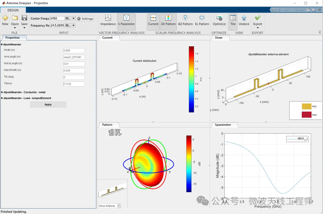Screen dimensions: 323x214
Task: Plot the AZ Pattern
Action: pyautogui.click(x=185, y=20)
